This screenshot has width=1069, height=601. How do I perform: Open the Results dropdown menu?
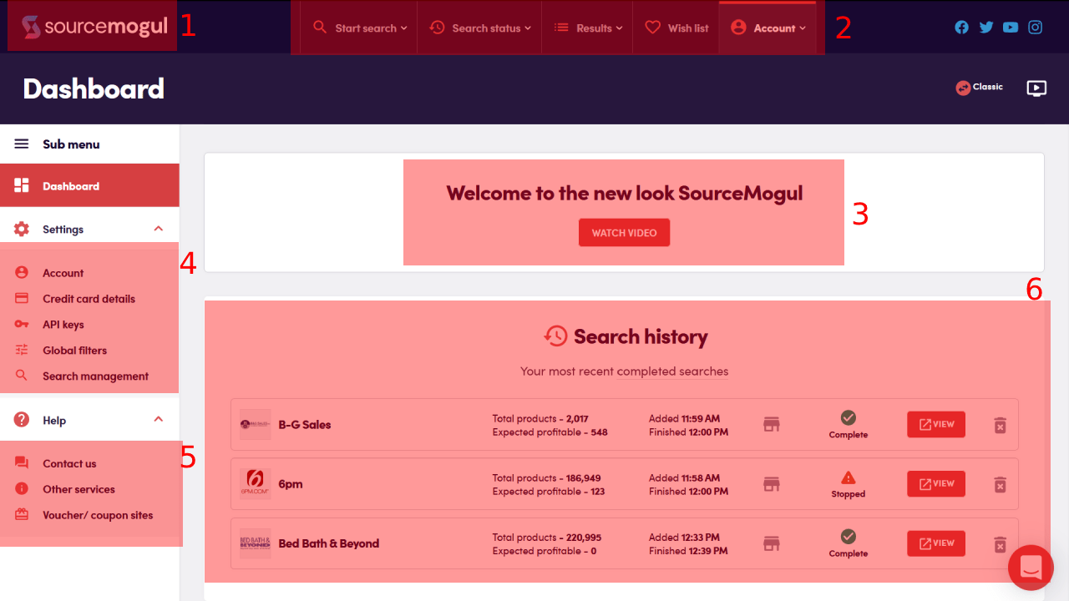[x=588, y=28]
